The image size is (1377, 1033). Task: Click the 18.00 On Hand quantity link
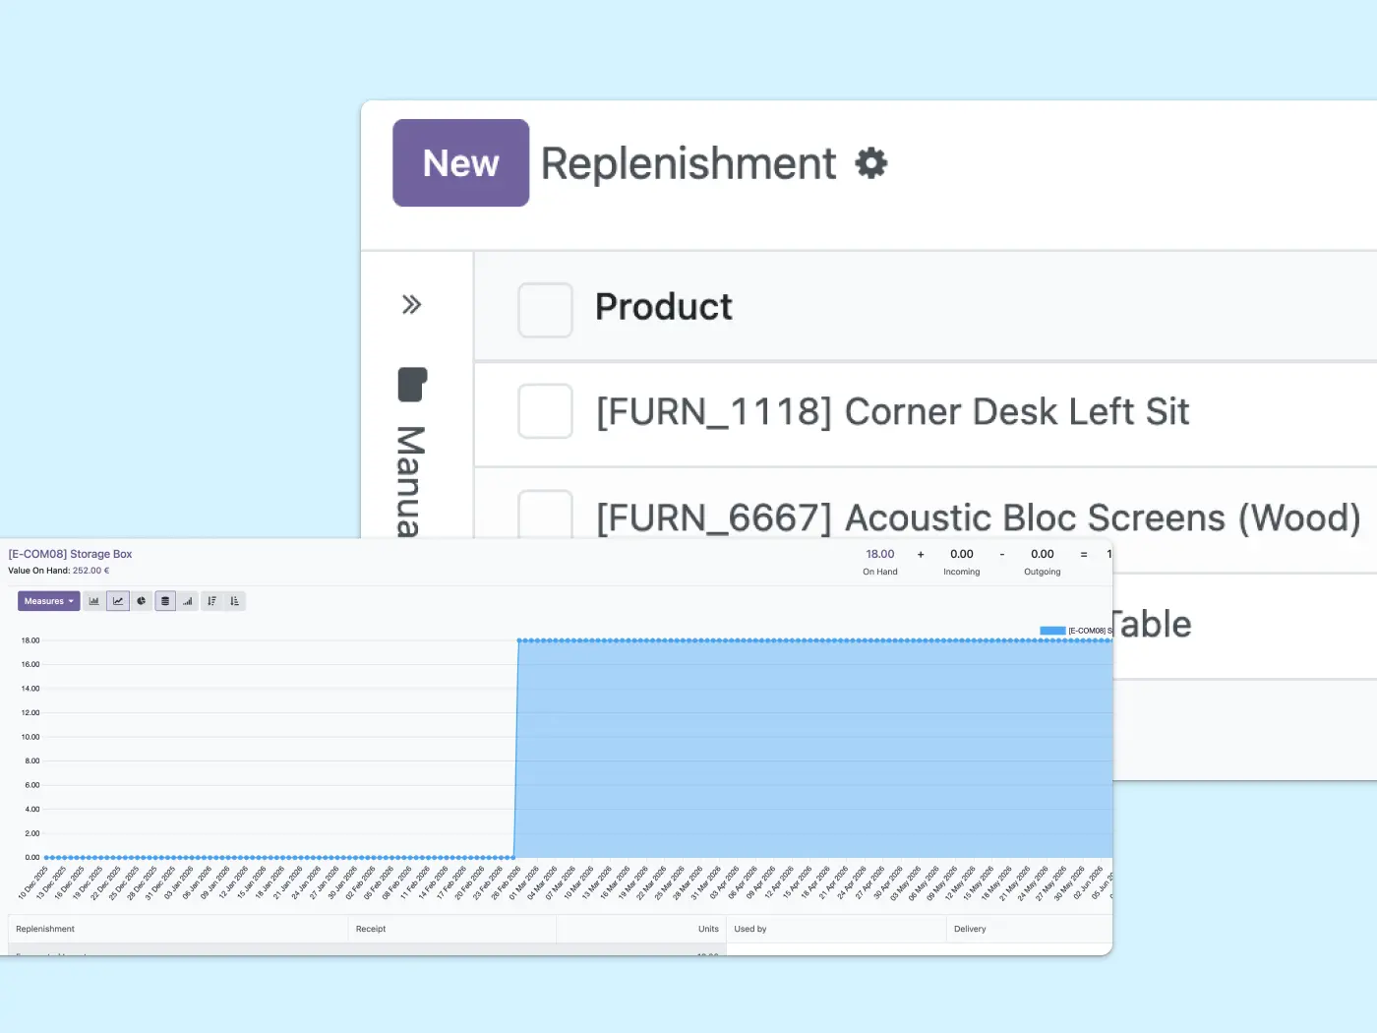[880, 554]
